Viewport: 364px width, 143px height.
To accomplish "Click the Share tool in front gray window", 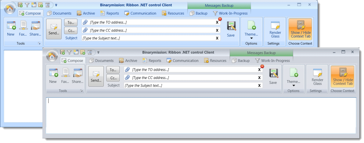I will (x=77, y=76).
